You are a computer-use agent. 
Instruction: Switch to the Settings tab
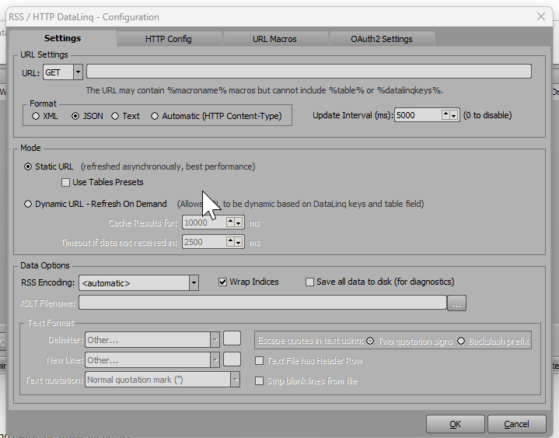(63, 38)
